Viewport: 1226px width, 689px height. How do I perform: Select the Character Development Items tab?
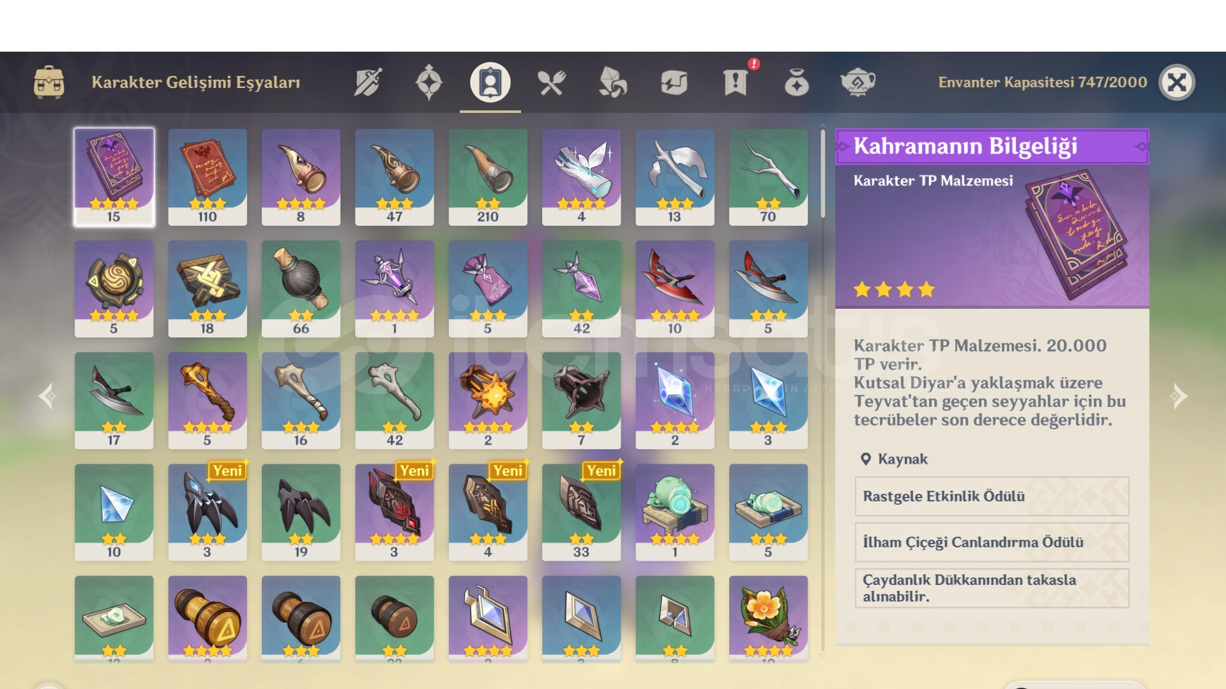pos(490,82)
